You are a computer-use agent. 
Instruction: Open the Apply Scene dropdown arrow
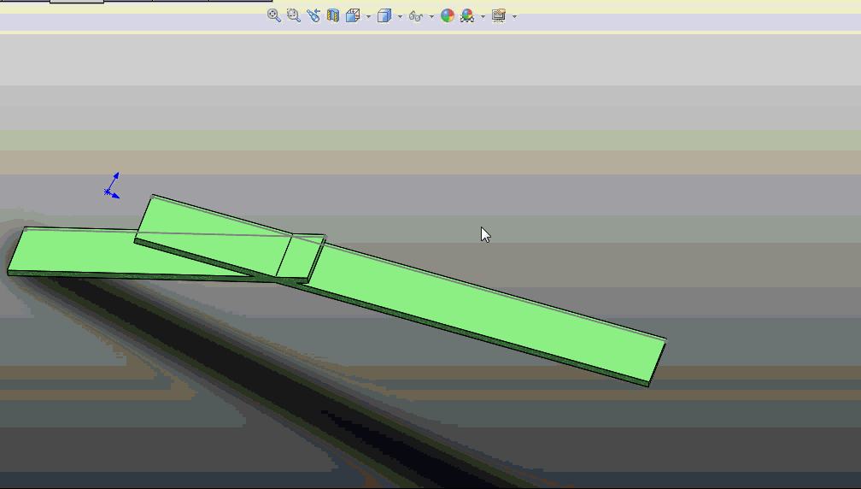pos(483,16)
